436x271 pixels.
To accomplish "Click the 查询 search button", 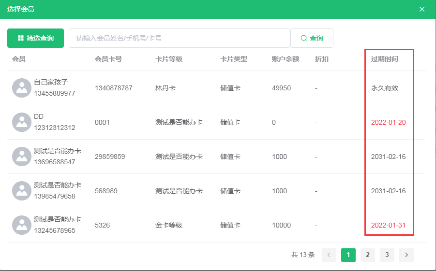I will pyautogui.click(x=312, y=38).
